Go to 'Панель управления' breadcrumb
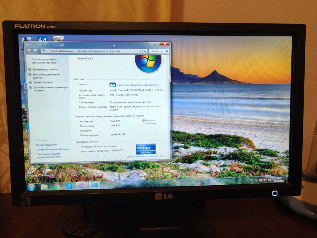317x238 pixels. (61, 51)
